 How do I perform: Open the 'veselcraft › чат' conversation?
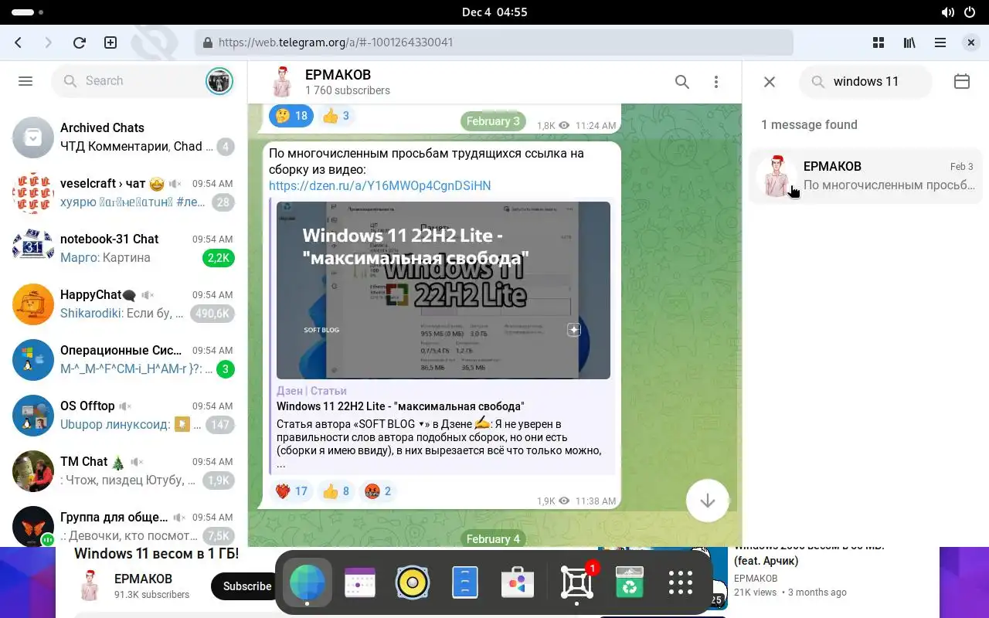point(124,192)
